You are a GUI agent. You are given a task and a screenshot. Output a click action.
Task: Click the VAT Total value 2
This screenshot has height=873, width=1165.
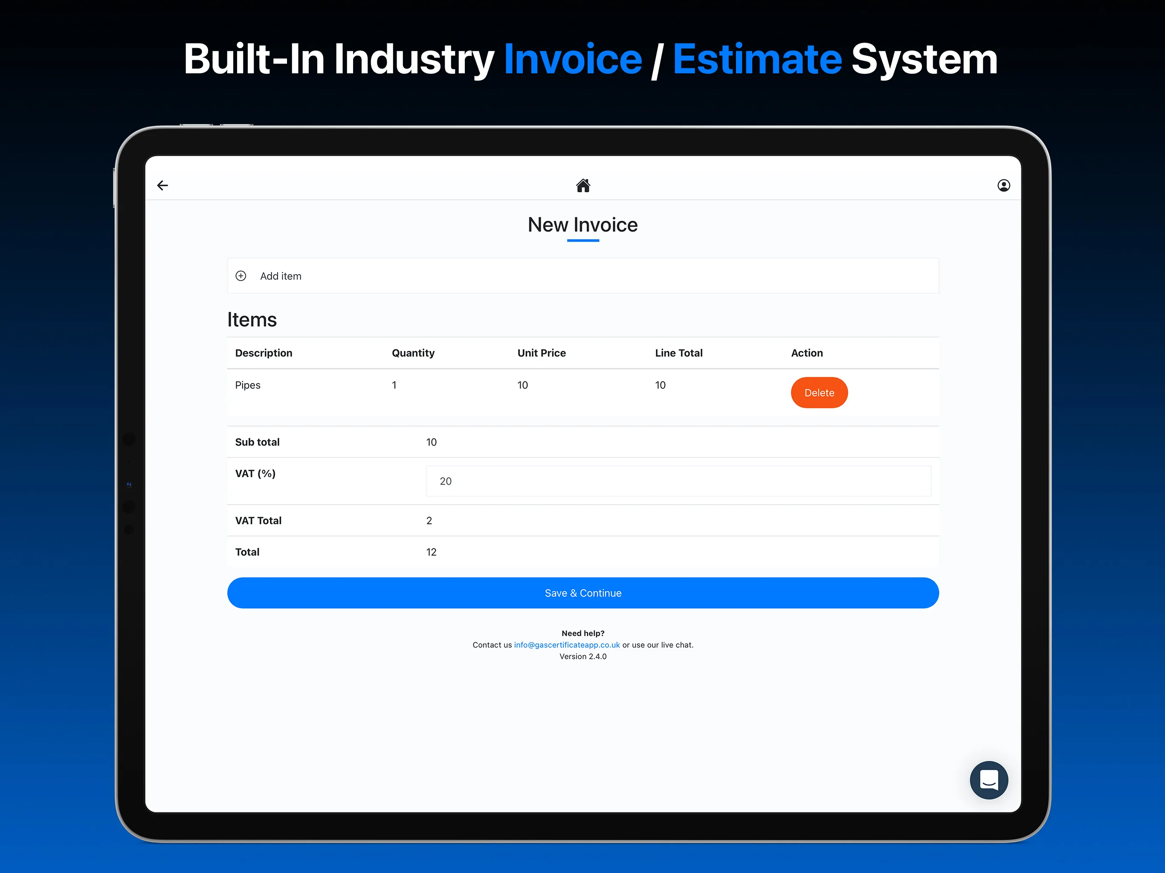pyautogui.click(x=429, y=521)
